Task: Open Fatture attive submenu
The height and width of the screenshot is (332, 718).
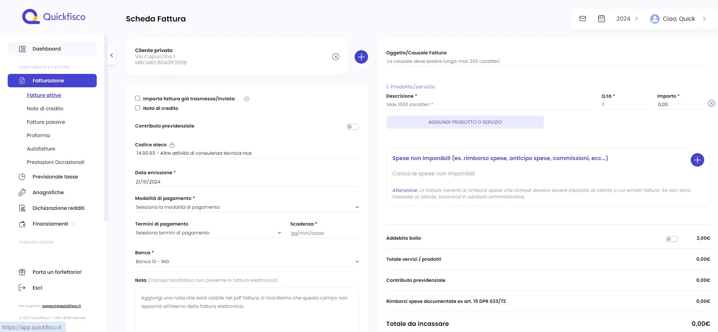Action: point(44,95)
